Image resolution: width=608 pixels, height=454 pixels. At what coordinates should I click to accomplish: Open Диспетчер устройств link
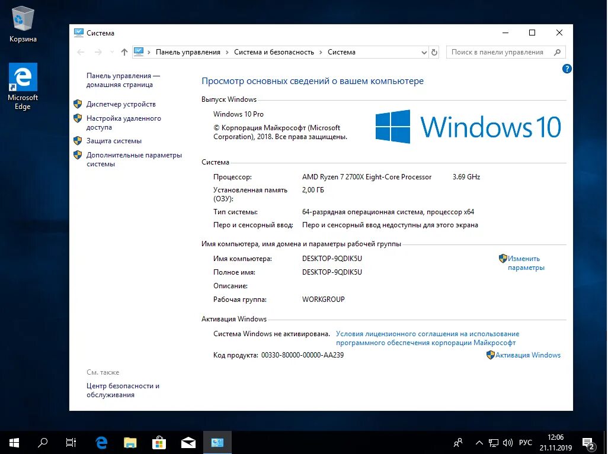[x=121, y=104]
